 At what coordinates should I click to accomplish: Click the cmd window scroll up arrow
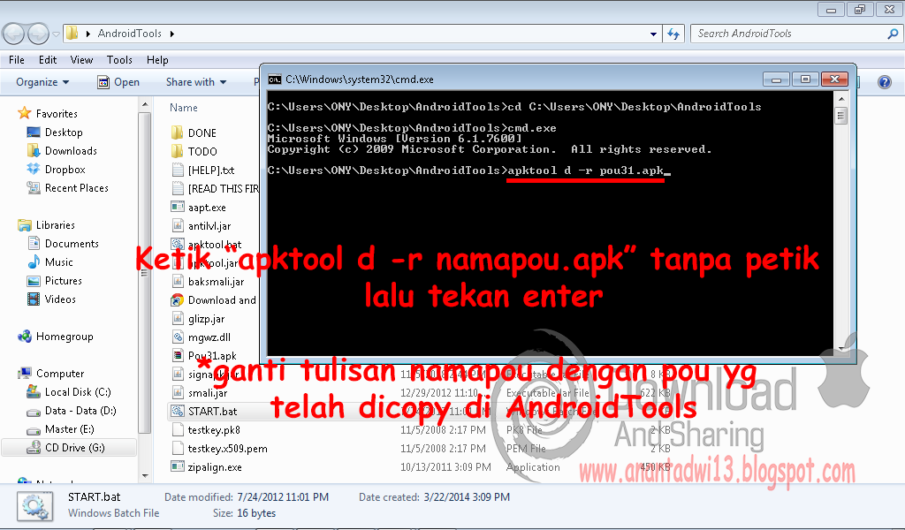pos(841,99)
